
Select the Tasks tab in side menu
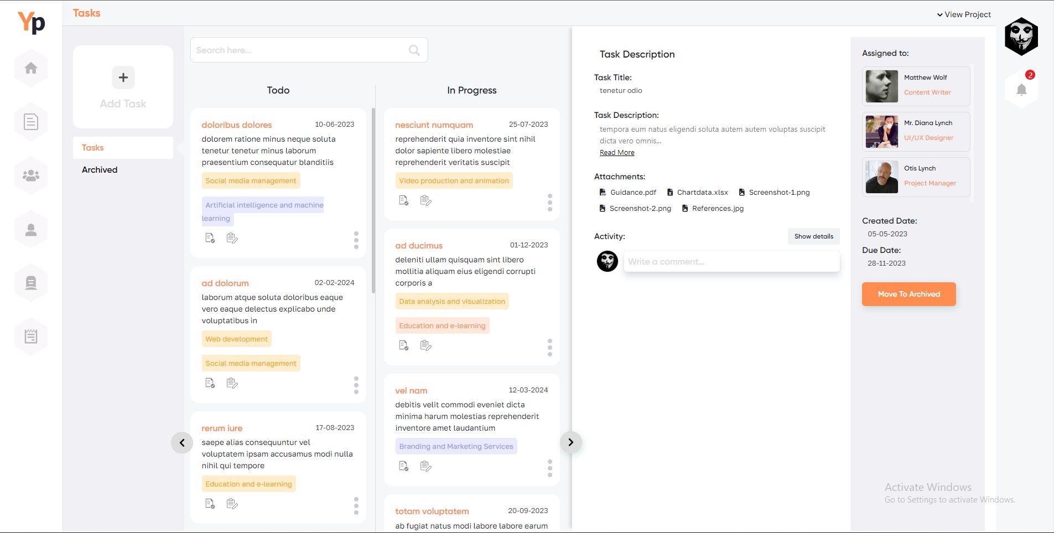pos(93,148)
